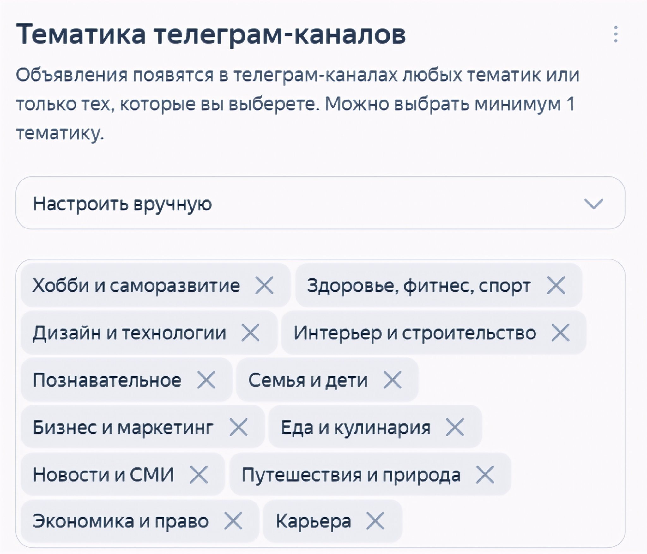Clear the Новости и СМИ tag
Screen dimensions: 647x554
point(199,474)
